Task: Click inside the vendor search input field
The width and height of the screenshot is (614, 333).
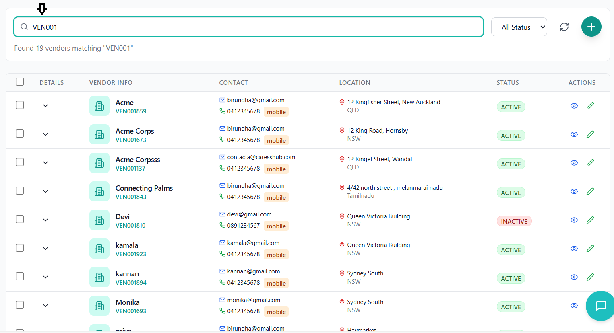Action: click(x=161, y=27)
